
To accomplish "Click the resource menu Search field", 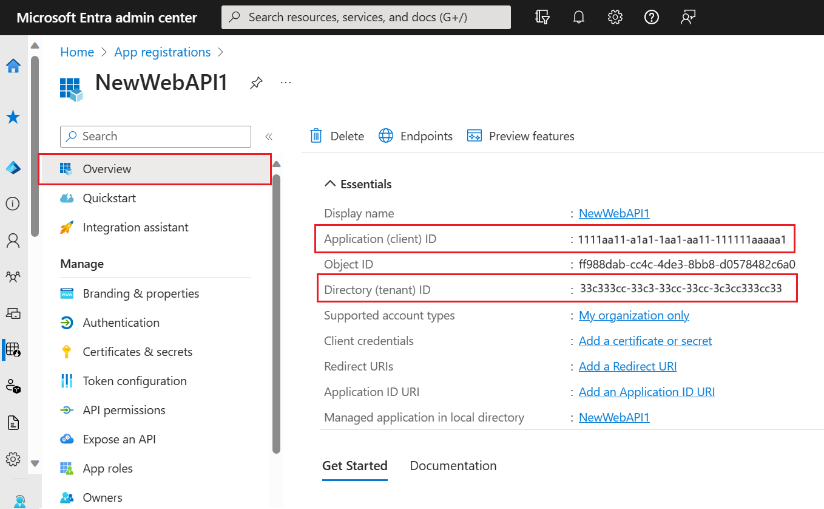I will [156, 137].
